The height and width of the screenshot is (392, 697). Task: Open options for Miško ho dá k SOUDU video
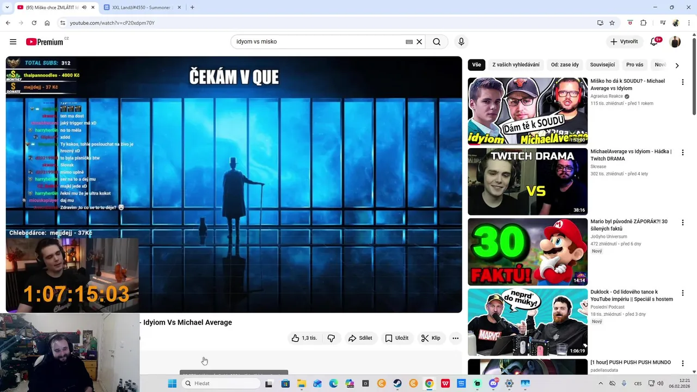click(683, 82)
